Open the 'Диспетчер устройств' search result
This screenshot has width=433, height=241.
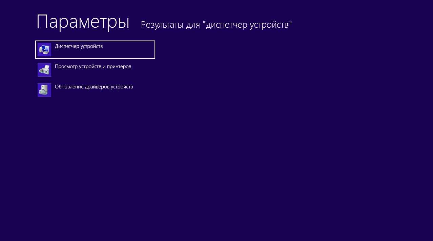click(x=79, y=46)
